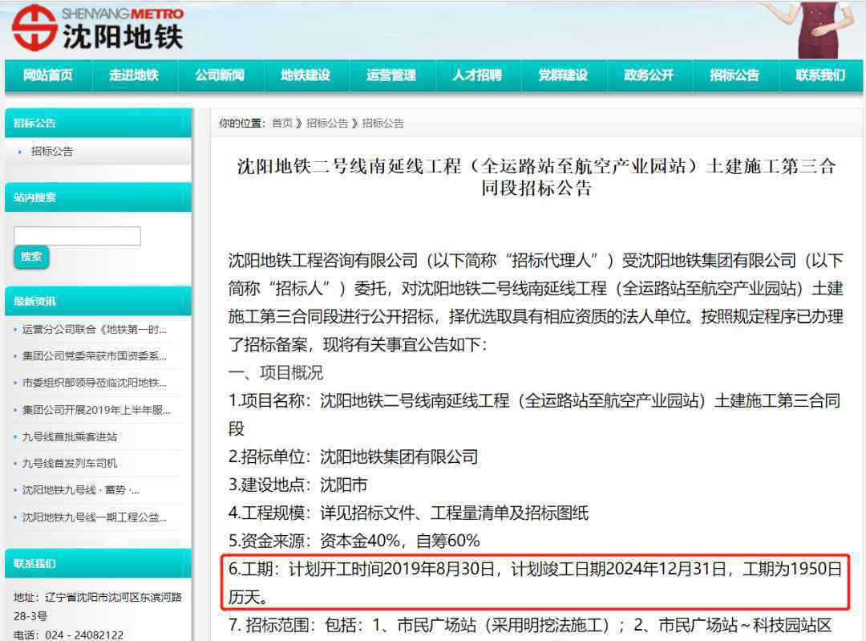This screenshot has height=641, width=866.
Task: Click 首页 in the breadcrumb trail
Action: (282, 124)
